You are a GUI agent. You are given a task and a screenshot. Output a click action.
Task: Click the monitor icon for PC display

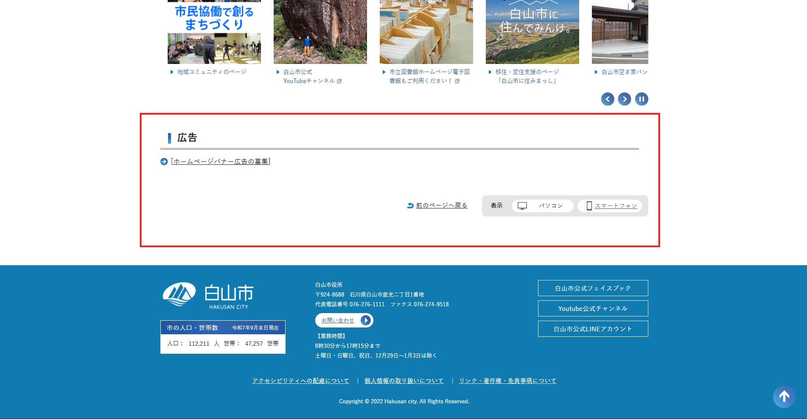pos(522,206)
